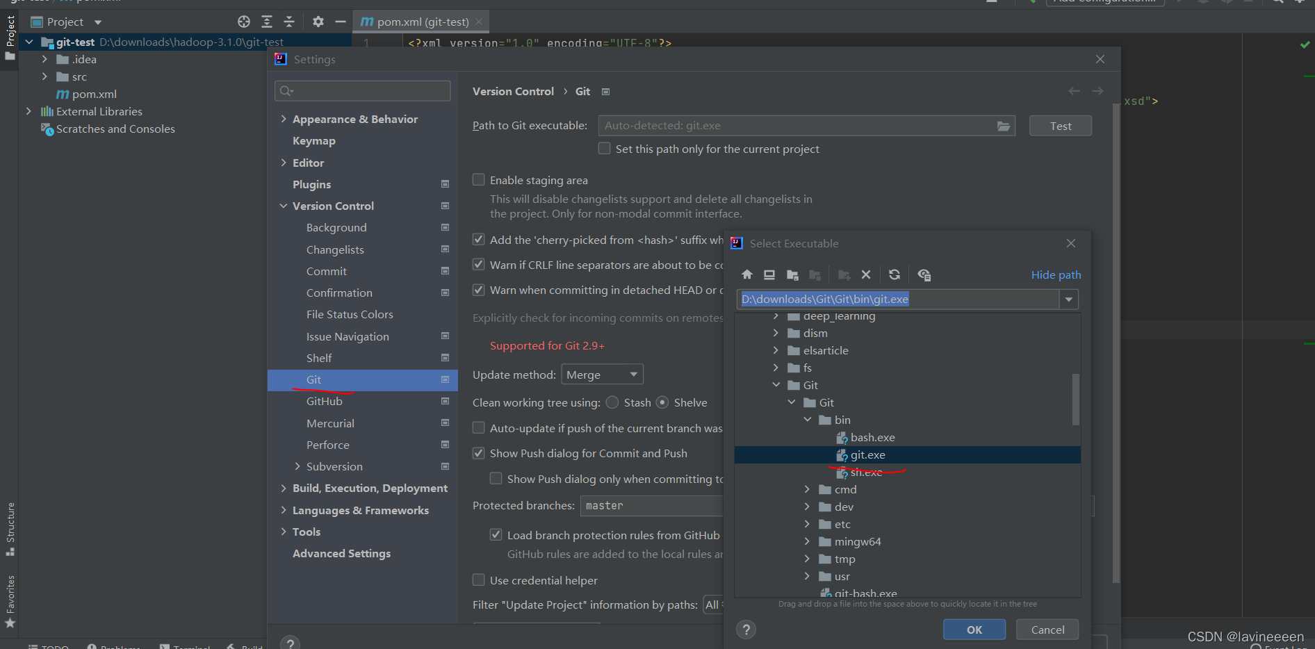Screen dimensions: 1315x649
Task: Enable staging area checkbox
Action: (479, 180)
